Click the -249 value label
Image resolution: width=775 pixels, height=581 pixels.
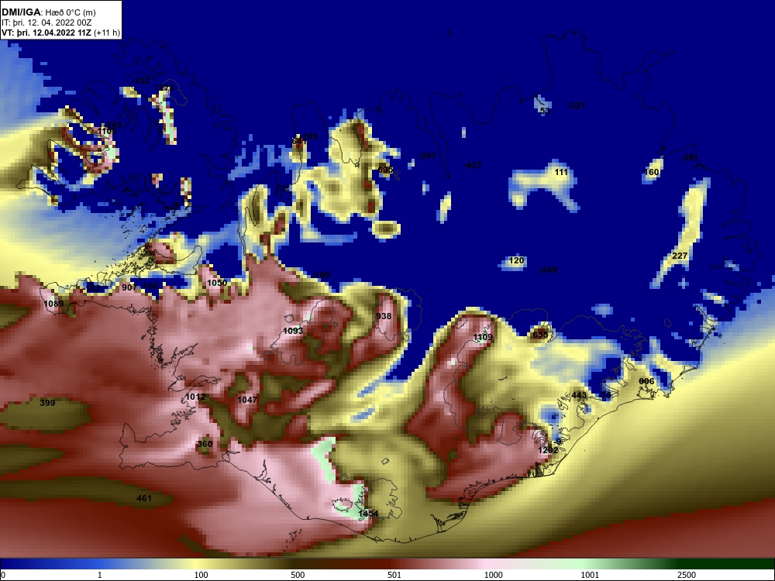point(548,270)
